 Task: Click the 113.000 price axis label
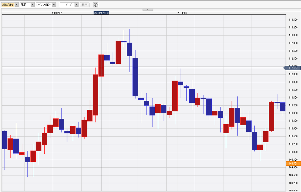point(293,35)
